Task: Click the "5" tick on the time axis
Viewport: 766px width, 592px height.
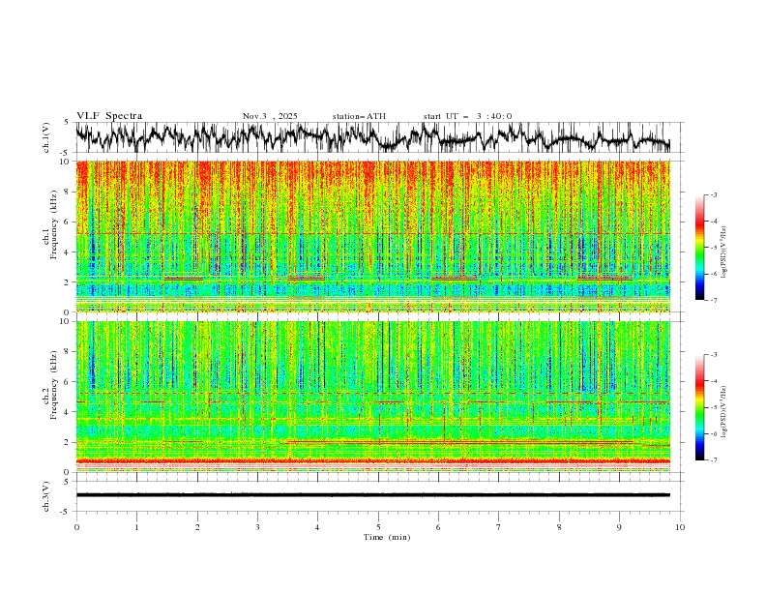Action: point(378,527)
